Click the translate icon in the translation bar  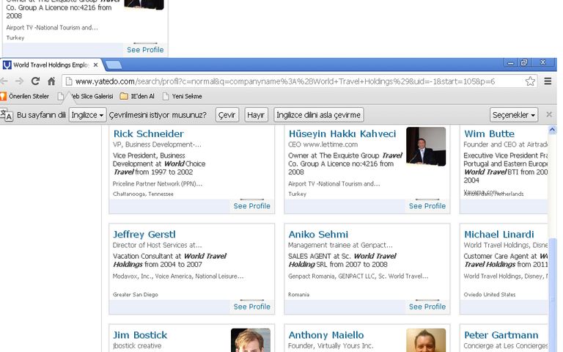pyautogui.click(x=7, y=115)
